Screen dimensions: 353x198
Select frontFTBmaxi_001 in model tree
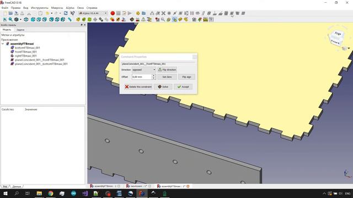[x=26, y=52]
